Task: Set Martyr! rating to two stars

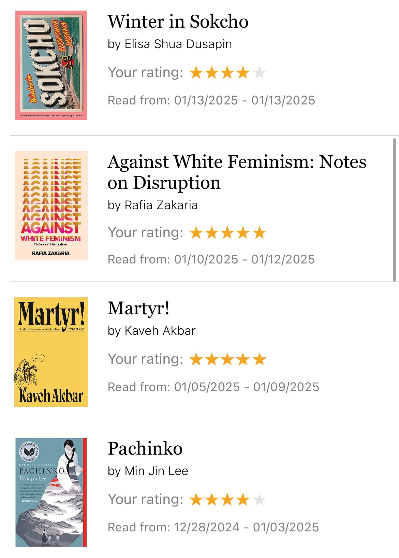Action: 212,359
